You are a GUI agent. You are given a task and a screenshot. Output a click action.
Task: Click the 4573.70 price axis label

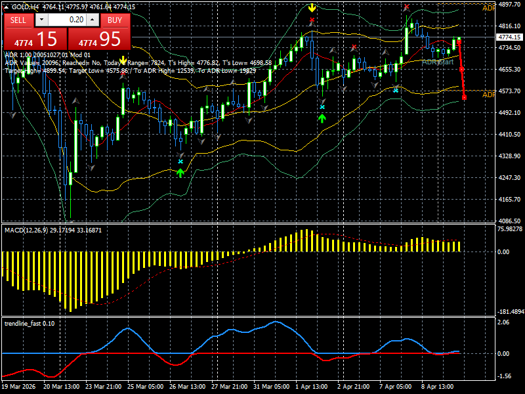(510, 91)
